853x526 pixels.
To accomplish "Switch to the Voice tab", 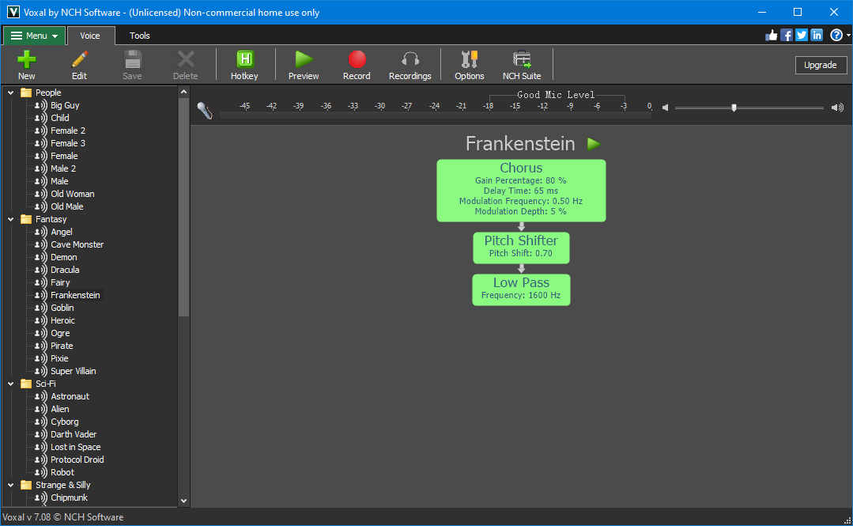I will click(x=90, y=36).
